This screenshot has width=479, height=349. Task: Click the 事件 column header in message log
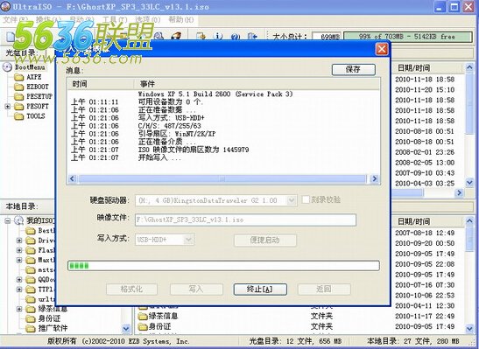pos(257,84)
